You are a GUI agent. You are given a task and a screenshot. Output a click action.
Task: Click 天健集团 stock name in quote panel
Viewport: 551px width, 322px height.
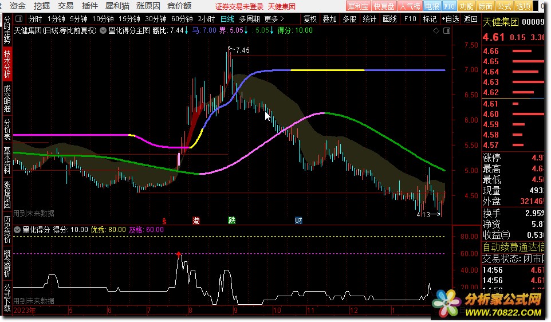pyautogui.click(x=501, y=22)
